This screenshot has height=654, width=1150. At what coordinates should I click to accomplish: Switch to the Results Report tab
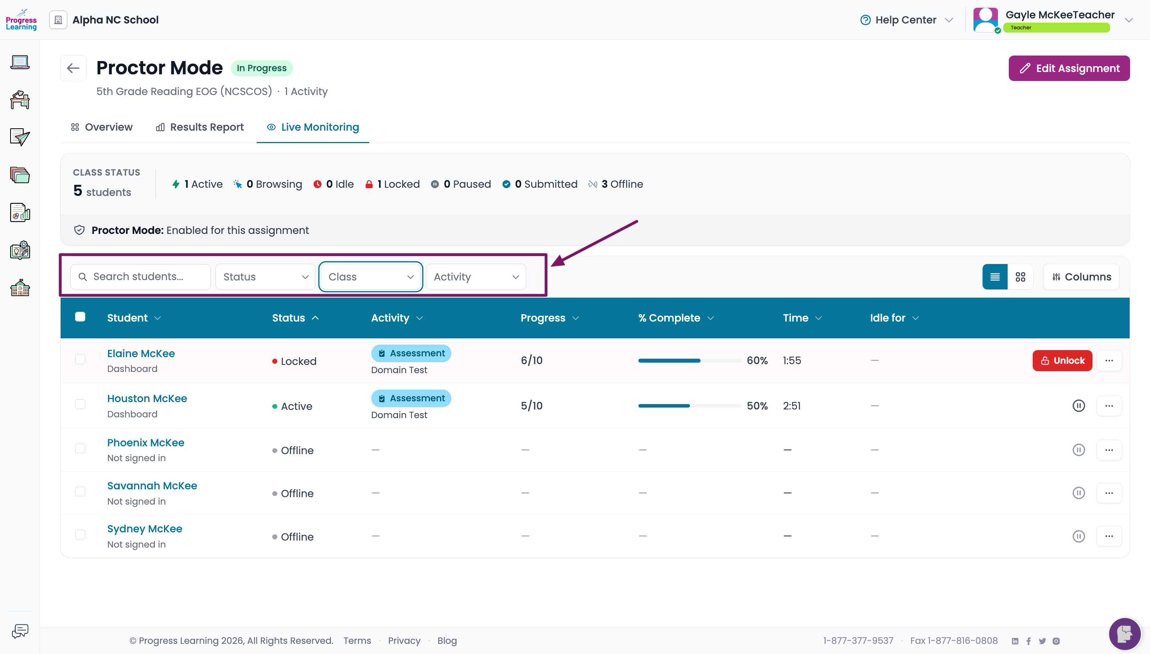click(200, 127)
